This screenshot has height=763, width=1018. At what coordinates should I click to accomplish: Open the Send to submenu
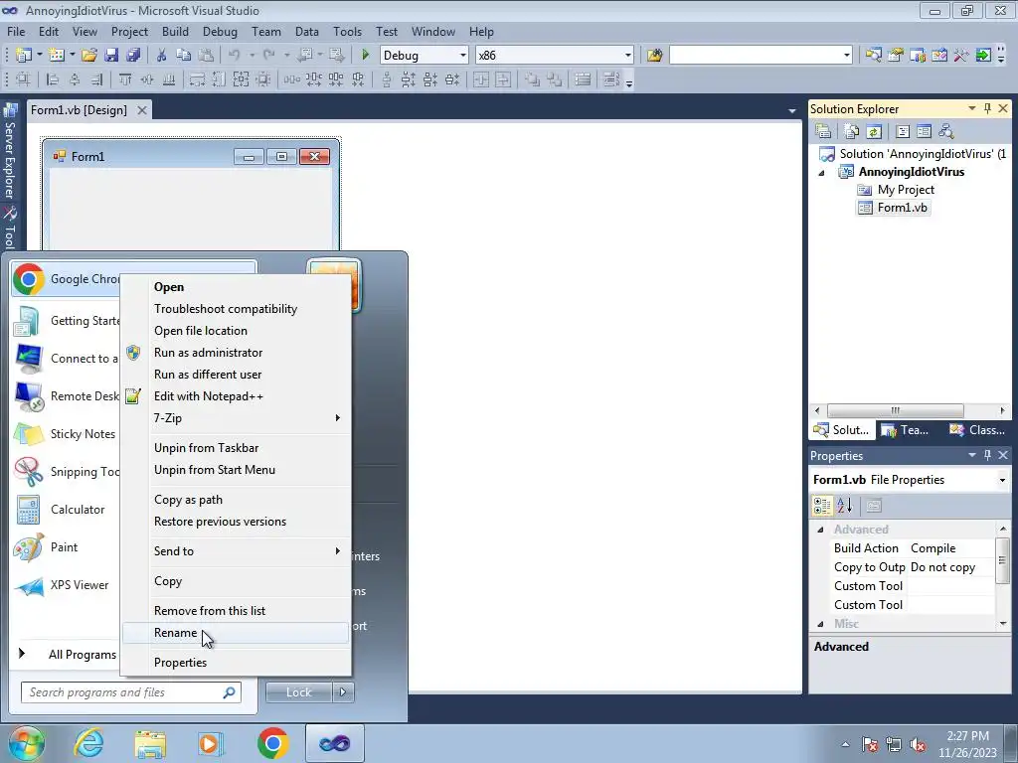coord(237,551)
